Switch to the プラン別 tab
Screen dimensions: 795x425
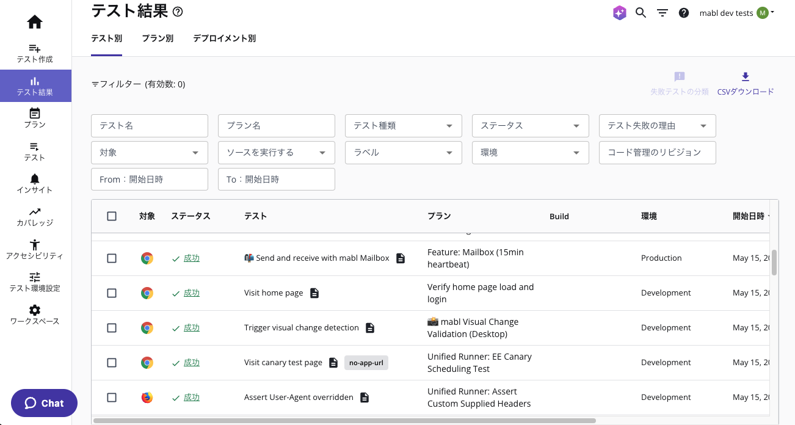click(158, 38)
